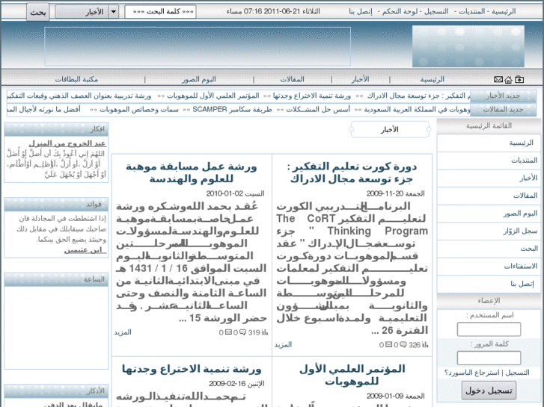Open إتصل بنا in the sidebar menu
The image size is (544, 407).
pos(489,284)
